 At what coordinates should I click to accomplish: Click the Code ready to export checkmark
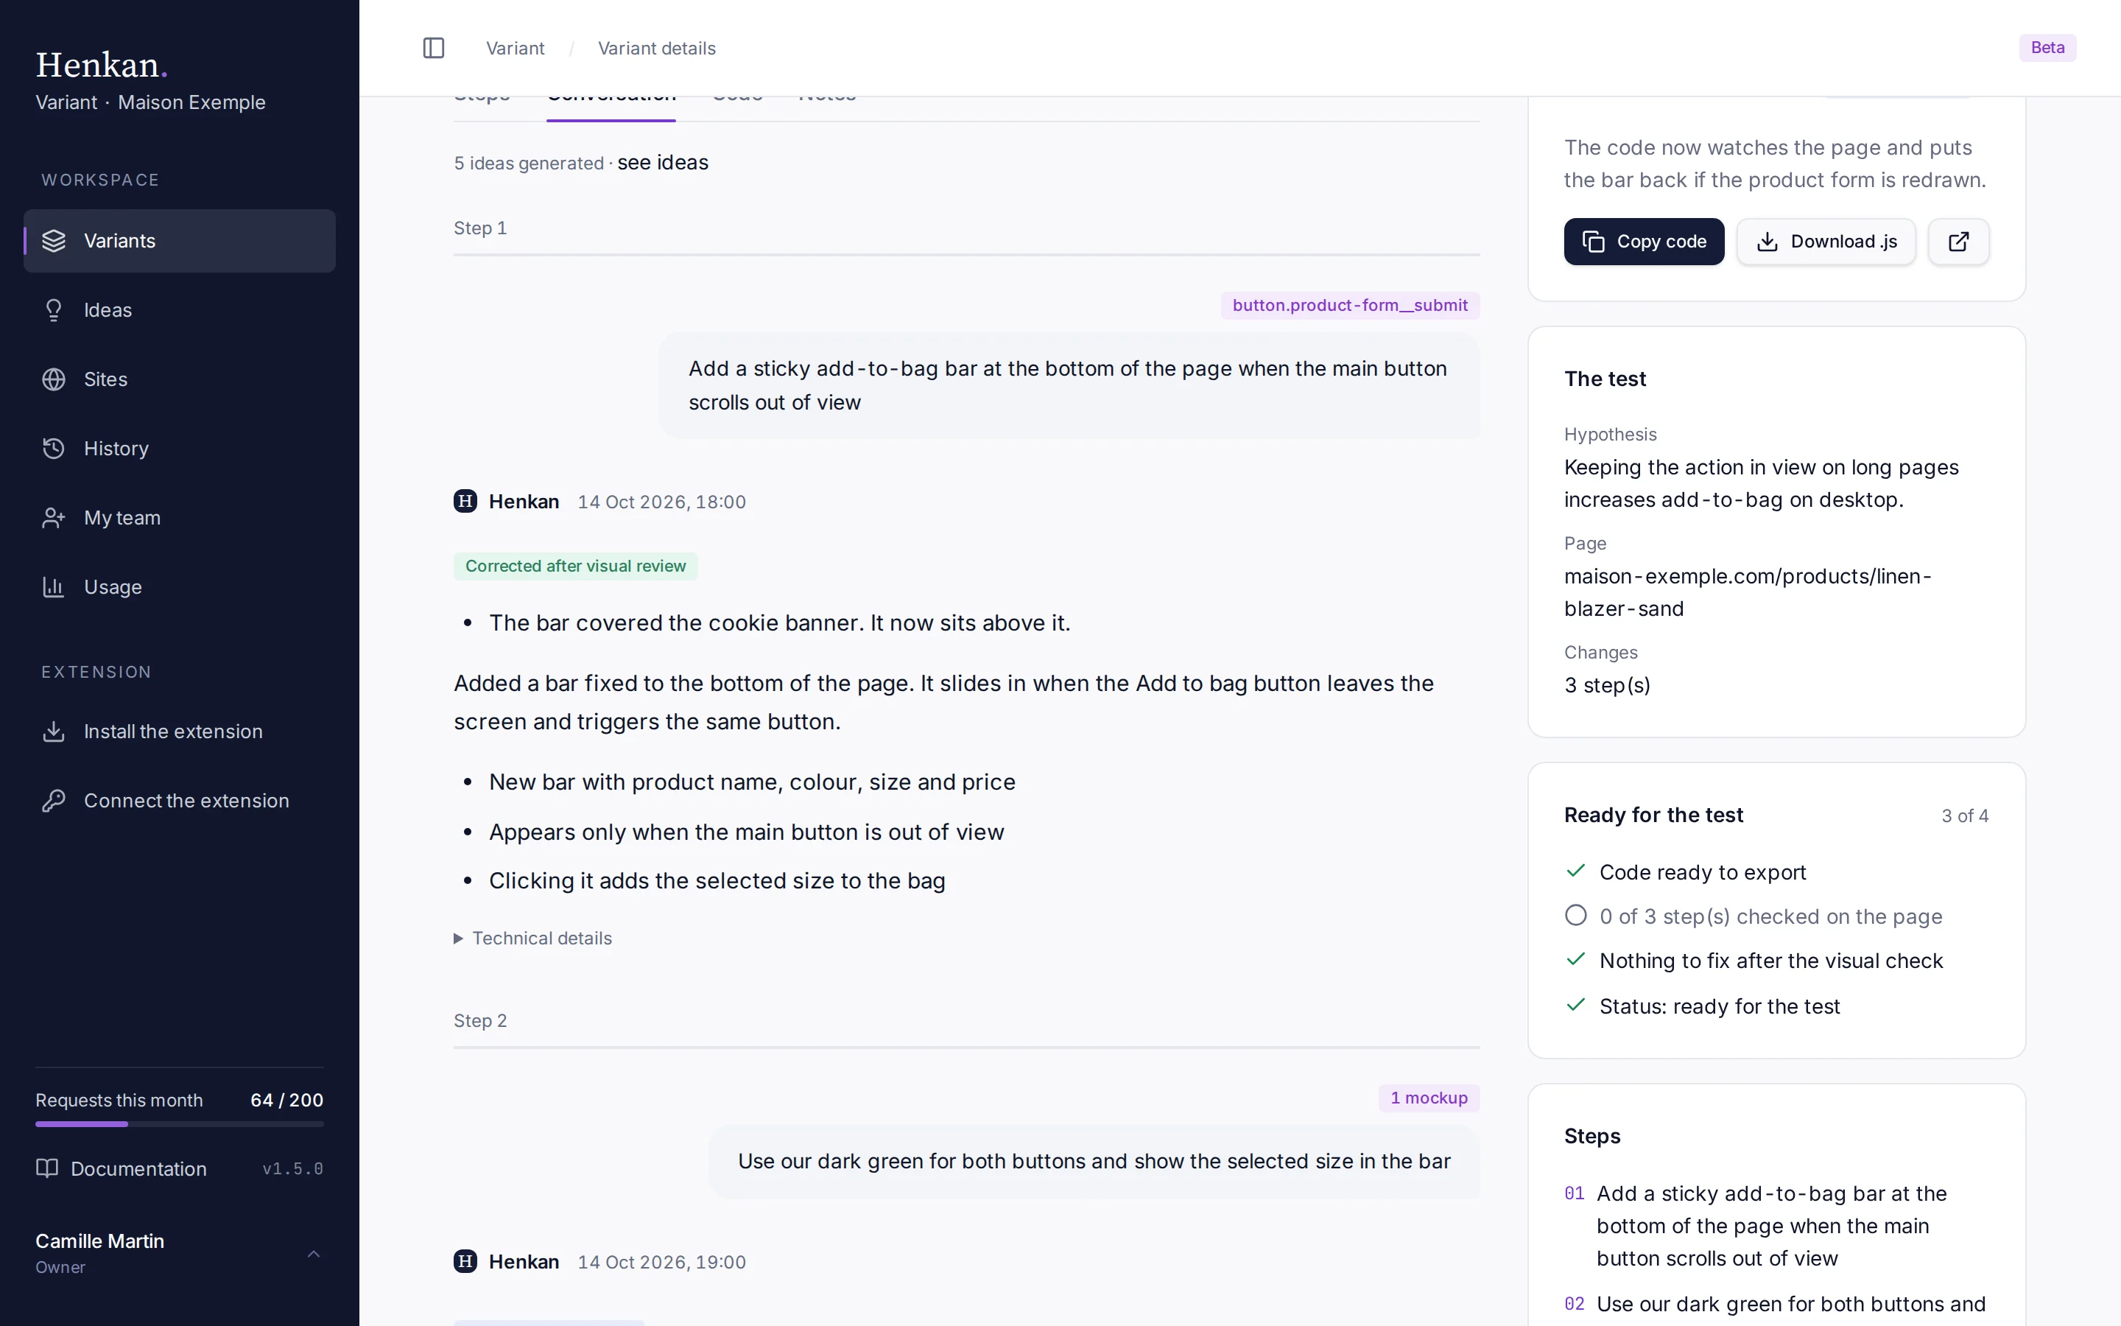pyautogui.click(x=1575, y=871)
